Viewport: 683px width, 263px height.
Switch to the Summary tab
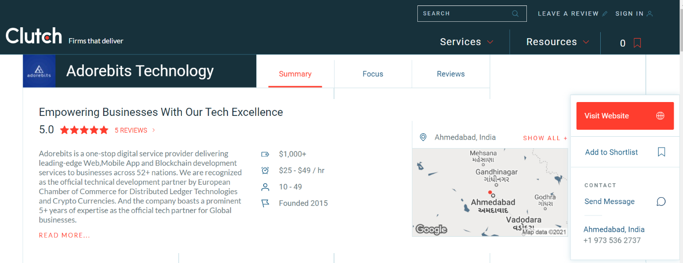[295, 74]
